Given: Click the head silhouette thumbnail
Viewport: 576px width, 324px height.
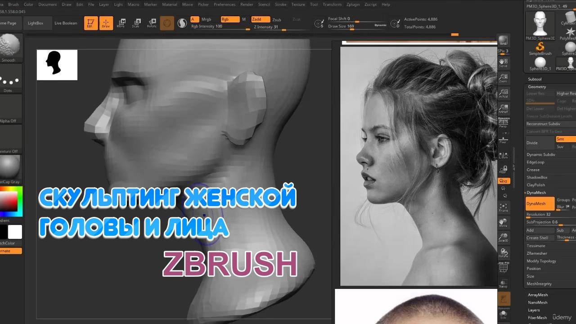Looking at the screenshot, I should (x=57, y=65).
